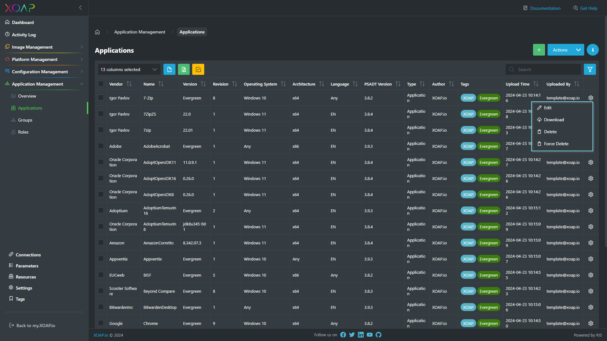Click the blue document export icon

click(169, 69)
